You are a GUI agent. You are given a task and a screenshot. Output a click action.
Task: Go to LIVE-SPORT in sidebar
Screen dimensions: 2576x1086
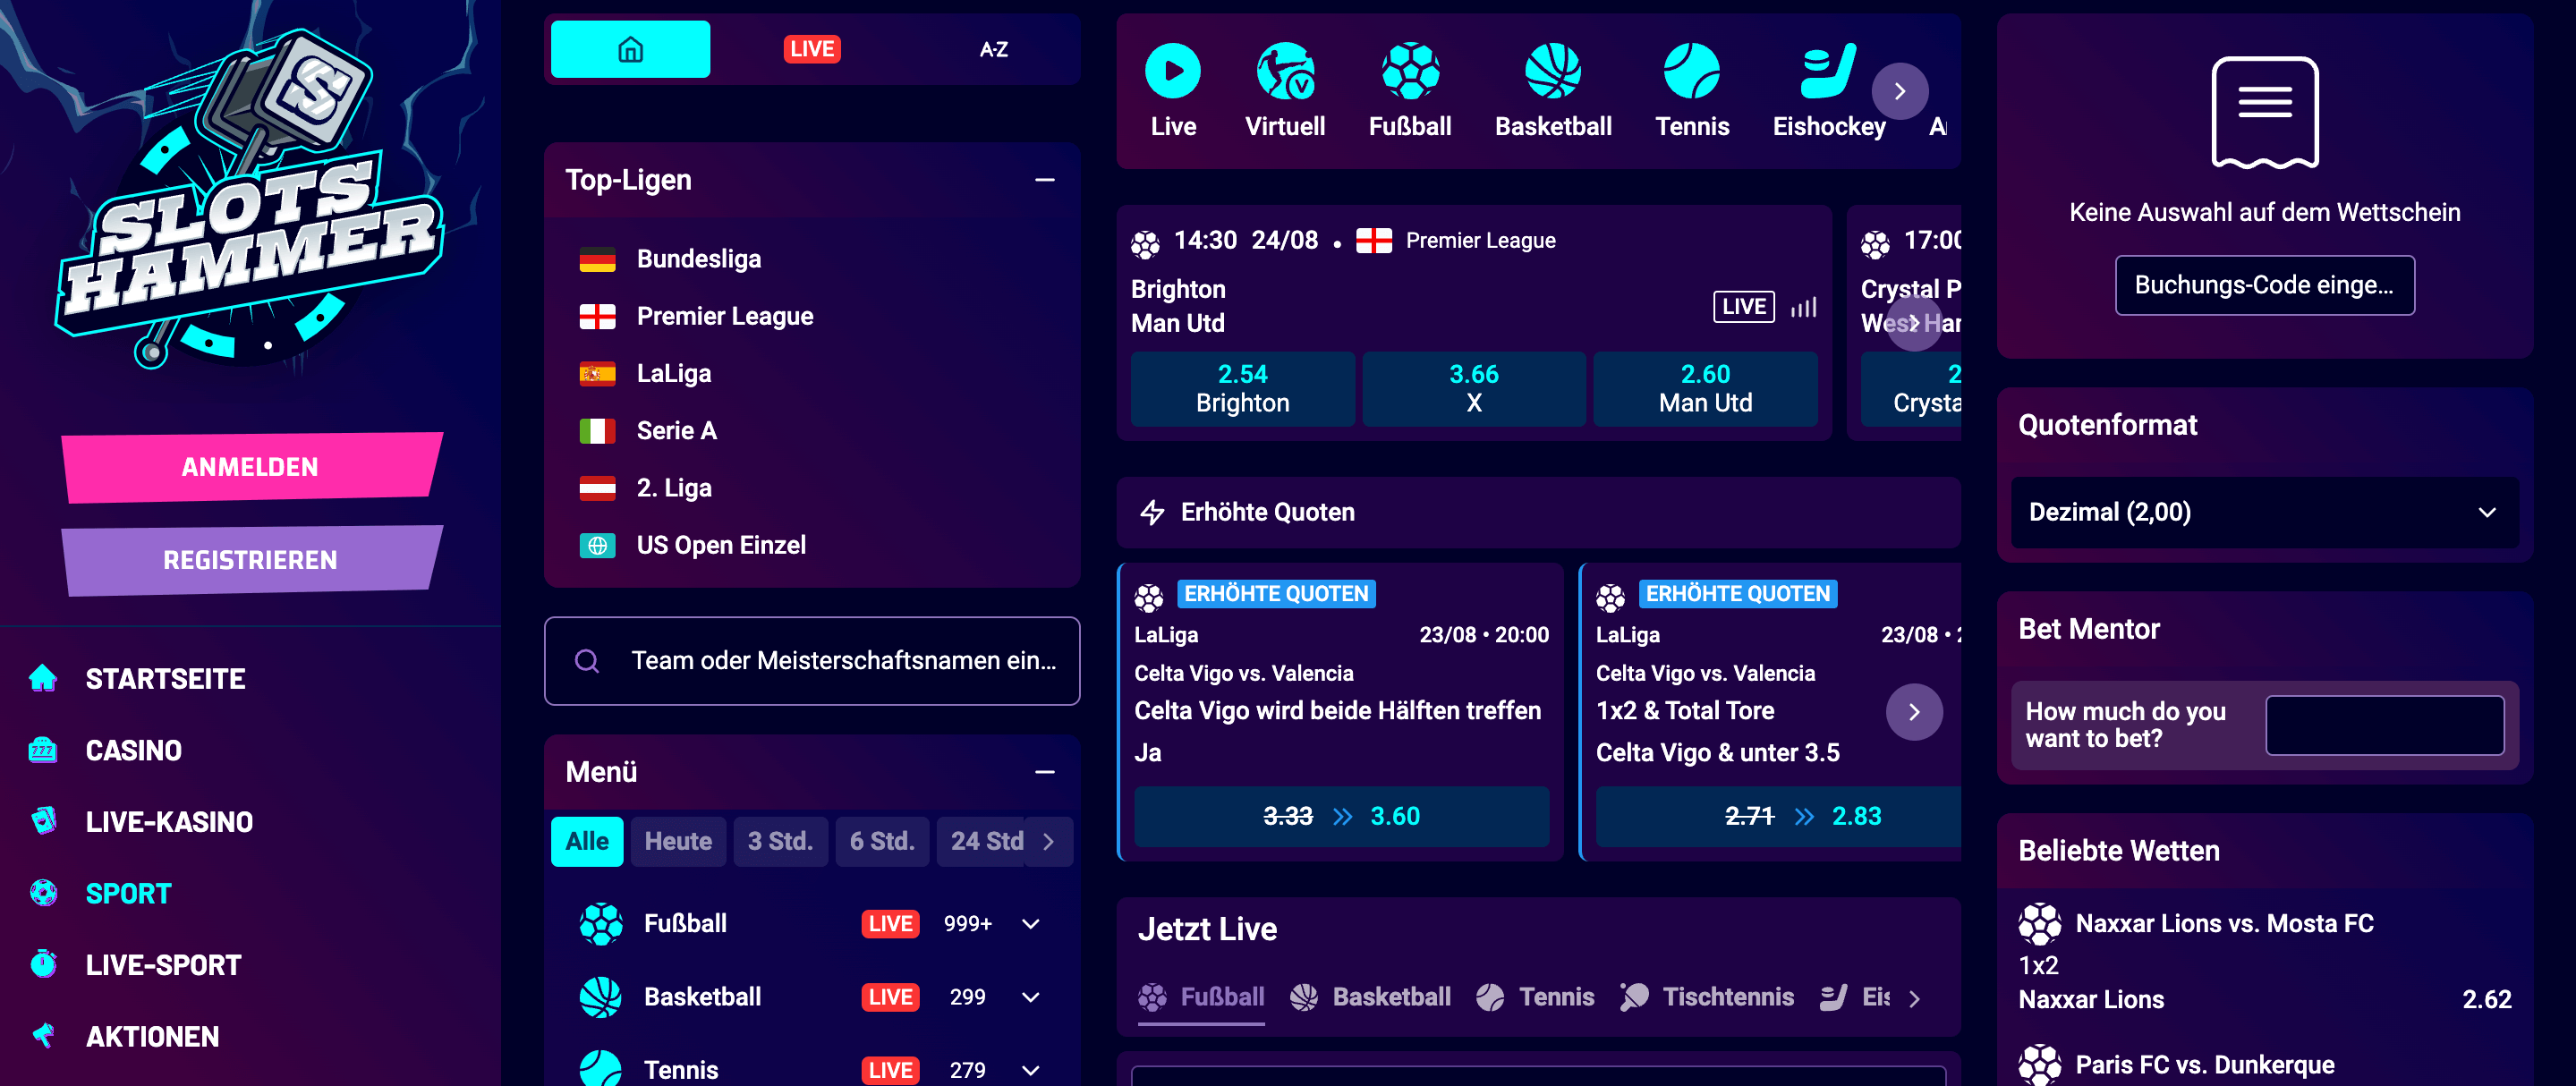coord(163,965)
